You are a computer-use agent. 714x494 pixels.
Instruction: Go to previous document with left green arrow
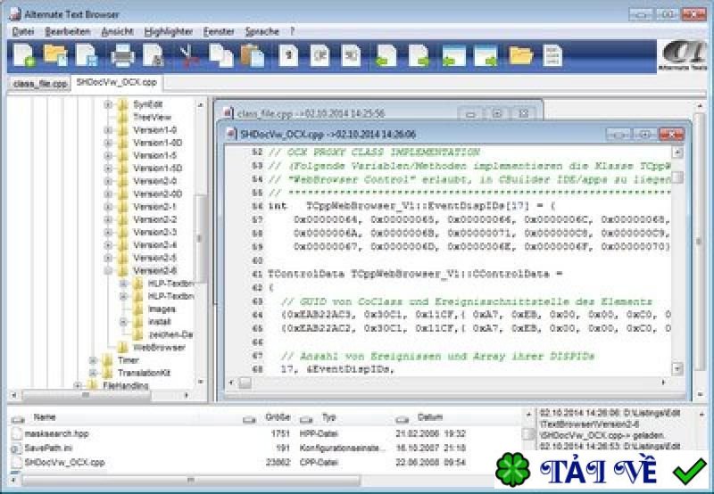(x=386, y=55)
